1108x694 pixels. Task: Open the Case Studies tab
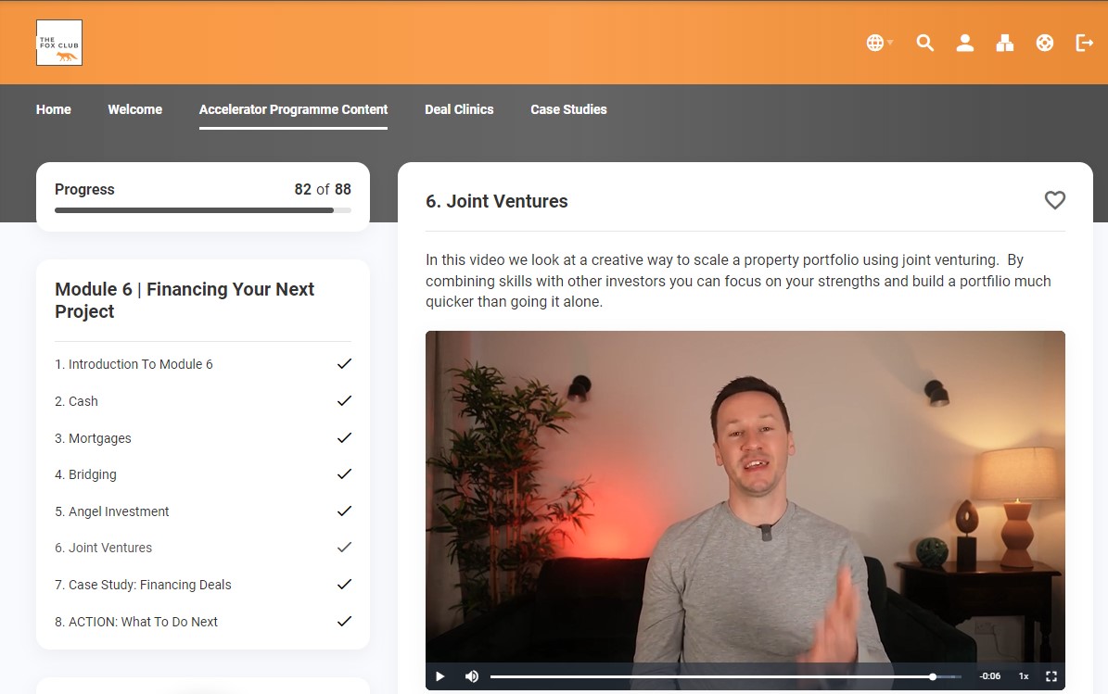tap(568, 109)
